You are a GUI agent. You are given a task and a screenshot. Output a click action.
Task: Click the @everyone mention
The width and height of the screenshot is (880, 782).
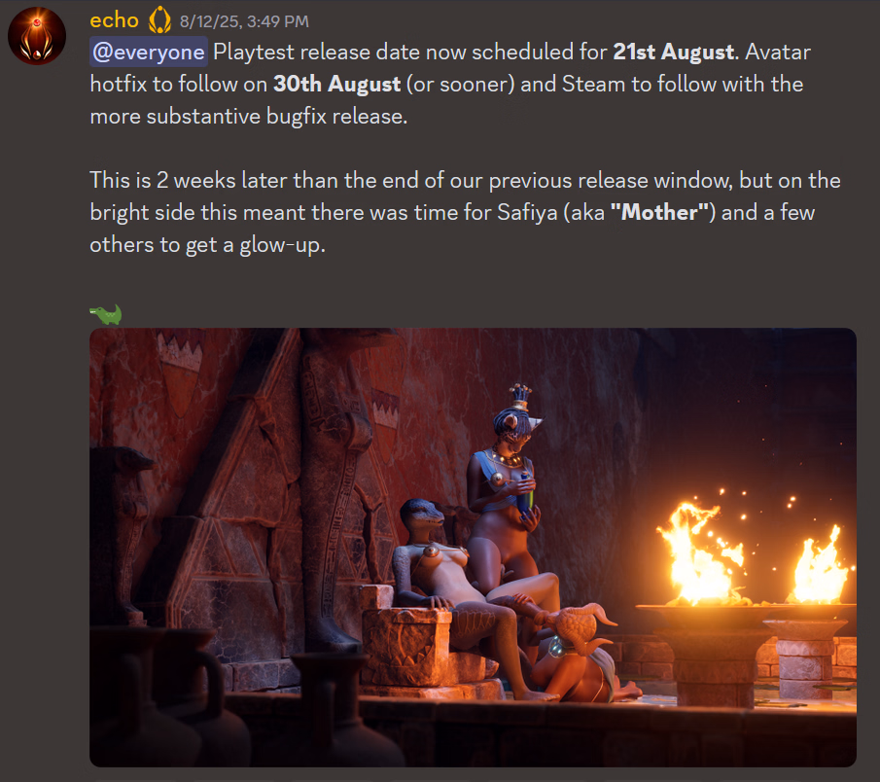pos(149,53)
